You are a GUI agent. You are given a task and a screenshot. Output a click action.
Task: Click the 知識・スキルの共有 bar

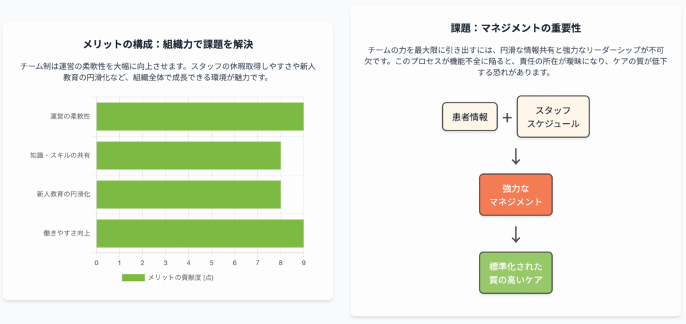[188, 155]
